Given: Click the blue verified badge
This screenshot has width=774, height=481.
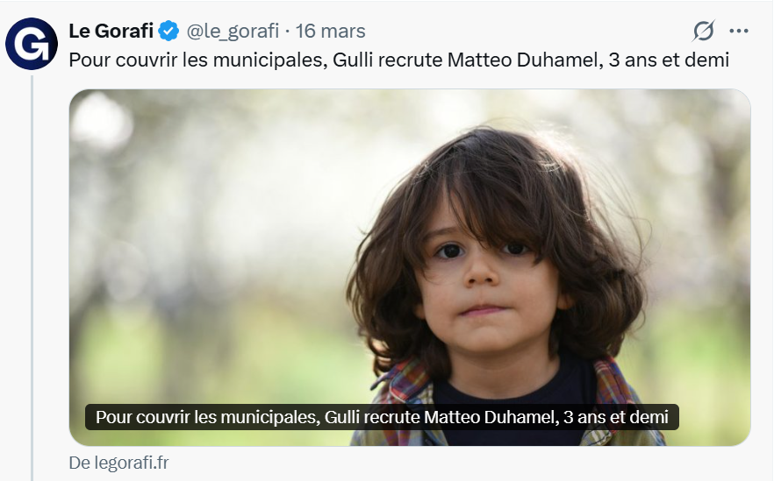Looking at the screenshot, I should [168, 32].
